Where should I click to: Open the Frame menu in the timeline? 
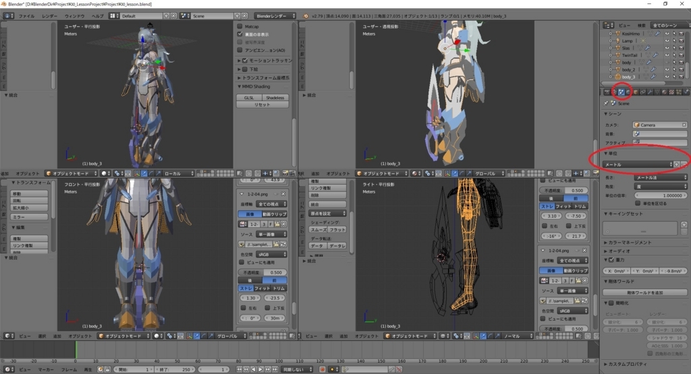pyautogui.click(x=69, y=369)
